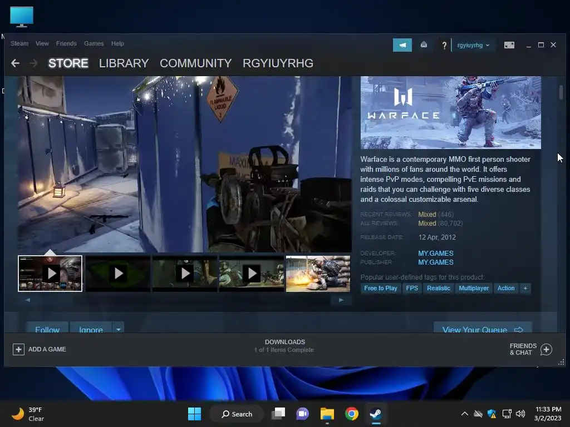Switch to the LIBRARY tab
This screenshot has width=570, height=427.
pos(124,63)
